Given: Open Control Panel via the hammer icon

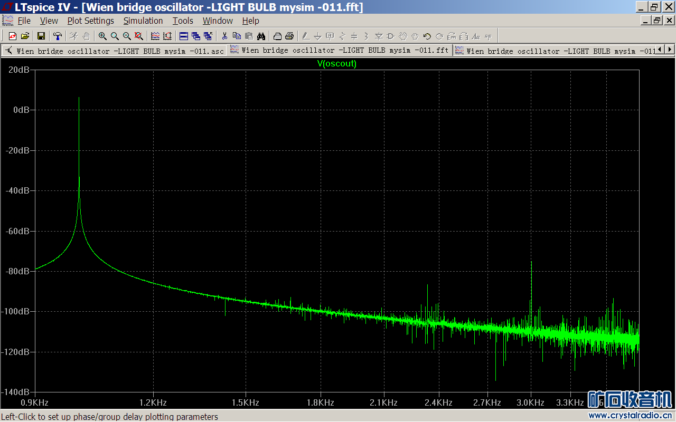Looking at the screenshot, I should point(57,36).
